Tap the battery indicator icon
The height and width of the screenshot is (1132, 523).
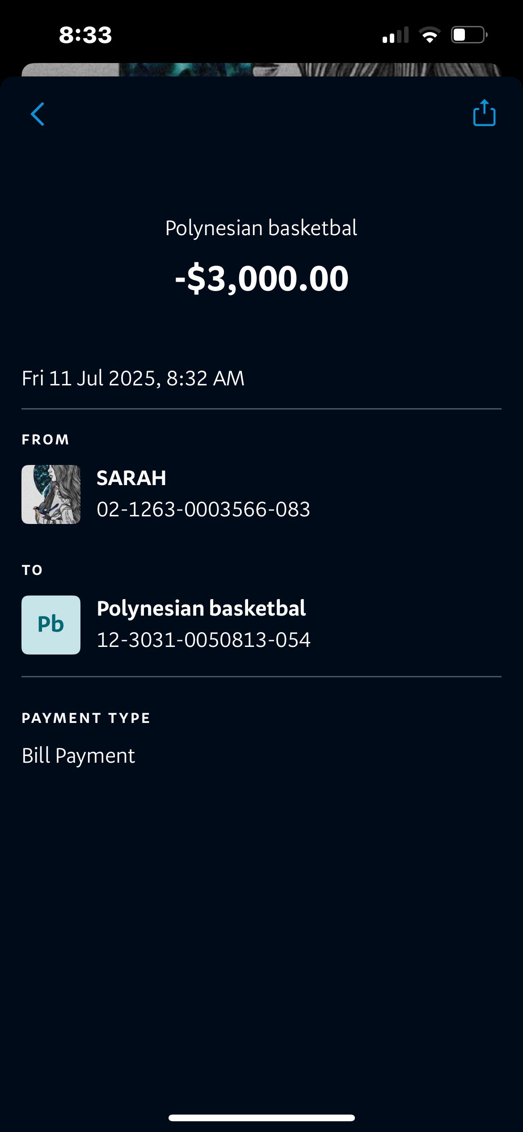469,35
